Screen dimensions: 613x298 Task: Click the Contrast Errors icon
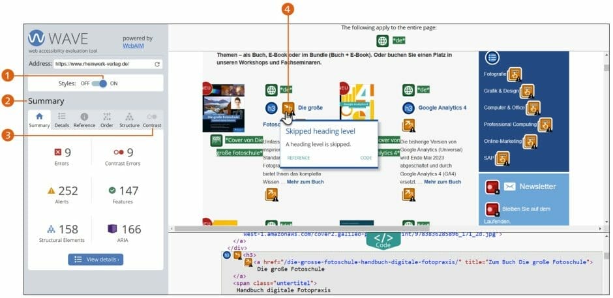[x=119, y=152]
